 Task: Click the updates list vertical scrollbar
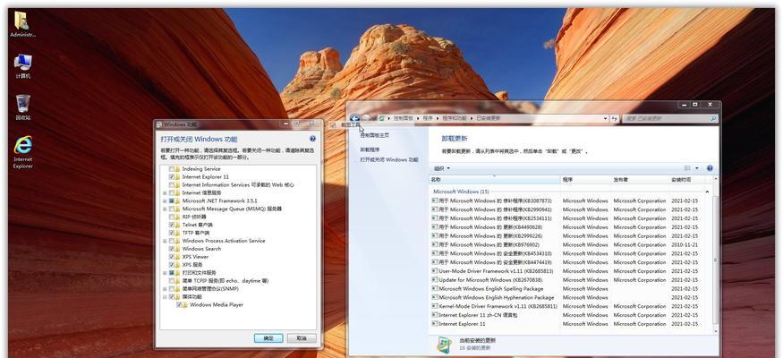[x=715, y=255]
